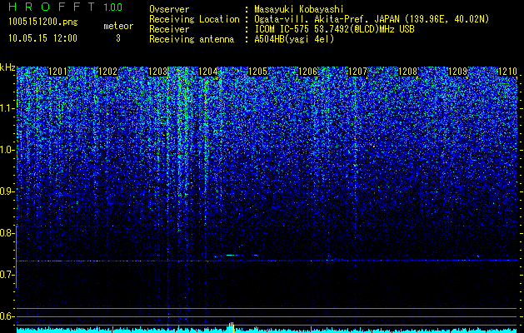Click the 1.1 kHz frequency label

(x=7, y=108)
